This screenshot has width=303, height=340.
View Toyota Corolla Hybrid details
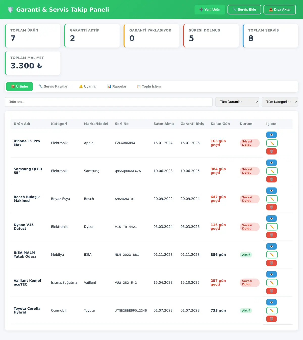click(271, 302)
